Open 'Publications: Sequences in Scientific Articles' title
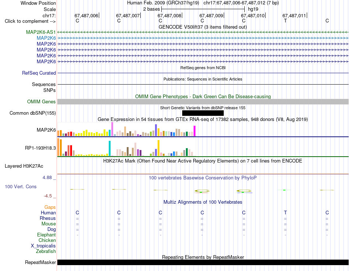This screenshot has height=271, width=349. pyautogui.click(x=203, y=79)
